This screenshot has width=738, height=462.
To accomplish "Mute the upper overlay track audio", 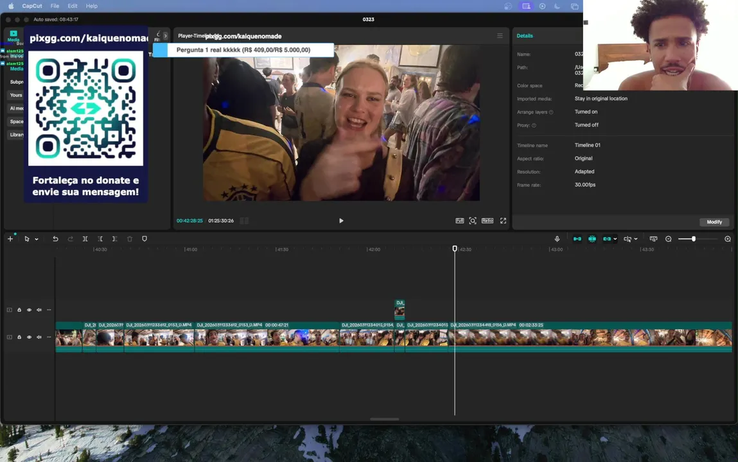I will [39, 310].
